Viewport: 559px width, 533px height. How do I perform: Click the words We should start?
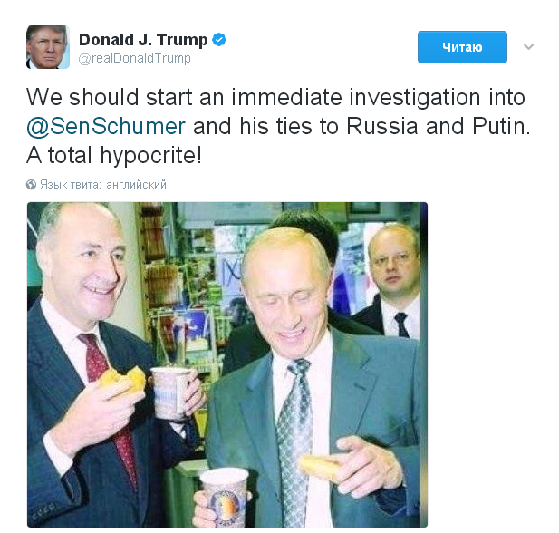pyautogui.click(x=110, y=97)
